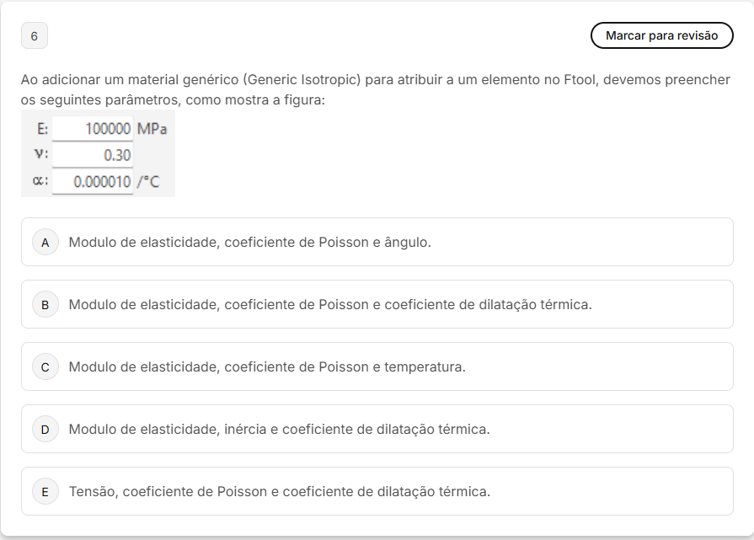
Task: Select the circle for option A
Action: [x=45, y=242]
